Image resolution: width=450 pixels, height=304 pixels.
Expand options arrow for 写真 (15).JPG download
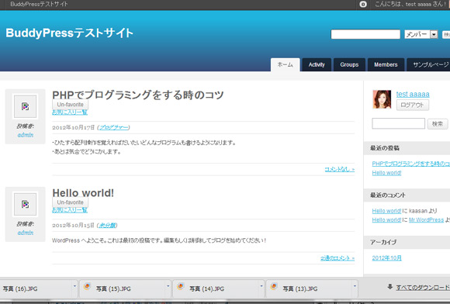point(168,286)
